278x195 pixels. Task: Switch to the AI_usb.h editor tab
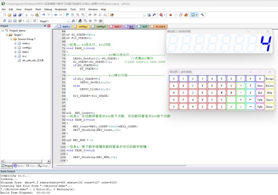point(158,27)
